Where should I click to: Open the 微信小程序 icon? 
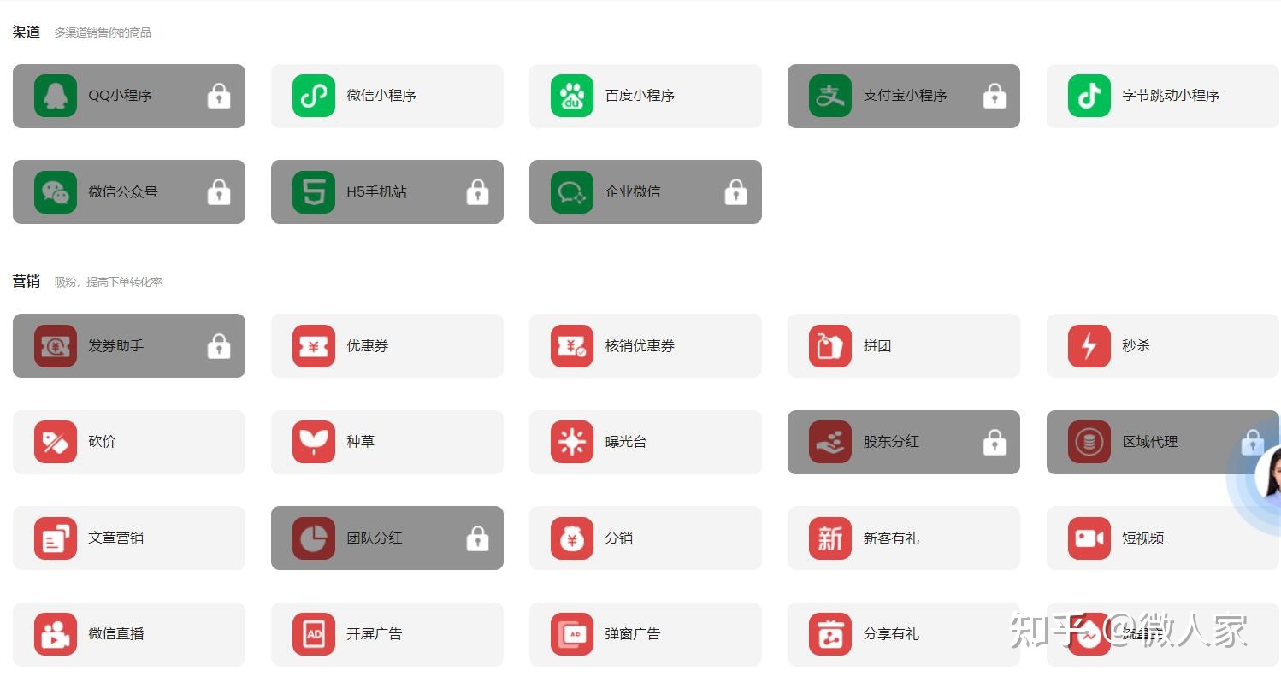pos(314,96)
